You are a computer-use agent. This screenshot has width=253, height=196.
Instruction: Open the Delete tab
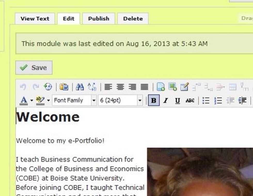133,19
